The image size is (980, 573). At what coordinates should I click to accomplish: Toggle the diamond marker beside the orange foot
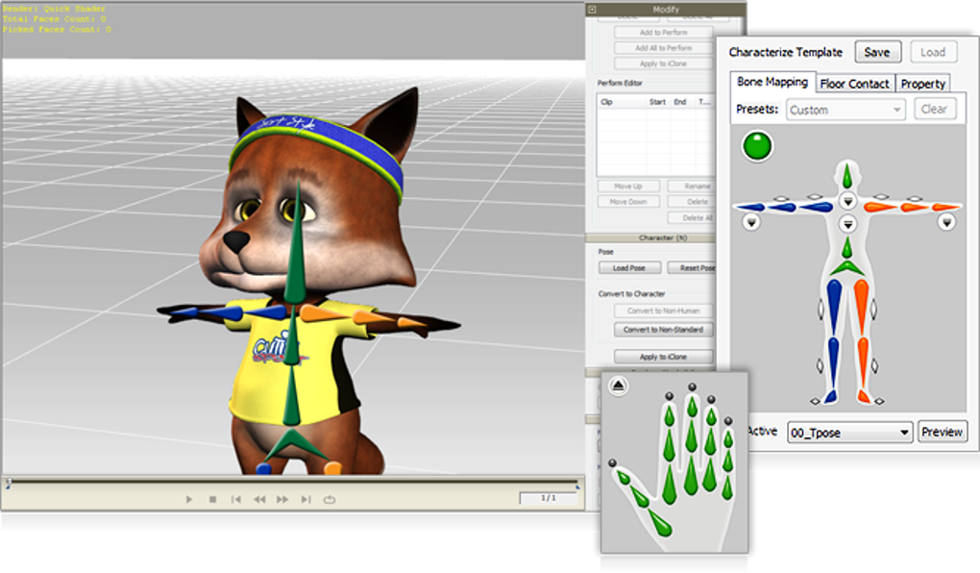879,402
